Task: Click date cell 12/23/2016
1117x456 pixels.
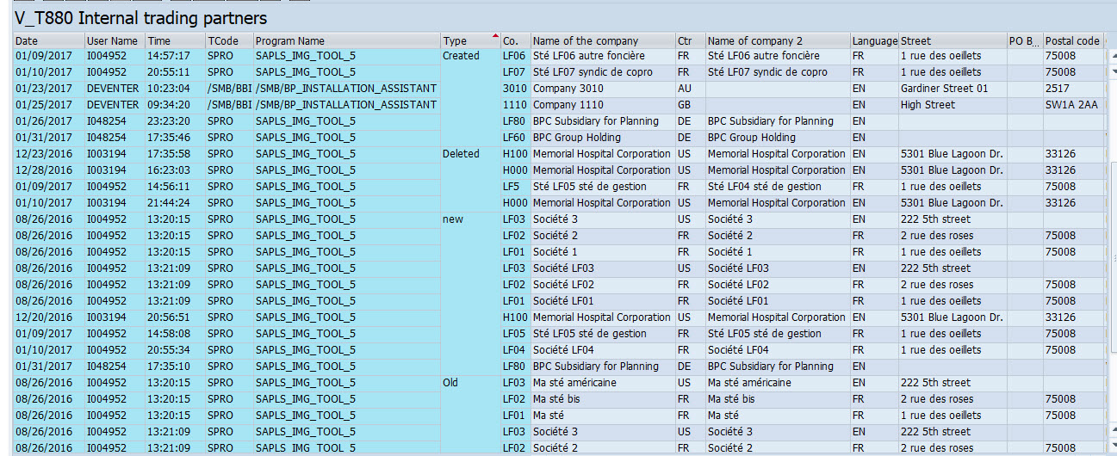Action: [48, 154]
